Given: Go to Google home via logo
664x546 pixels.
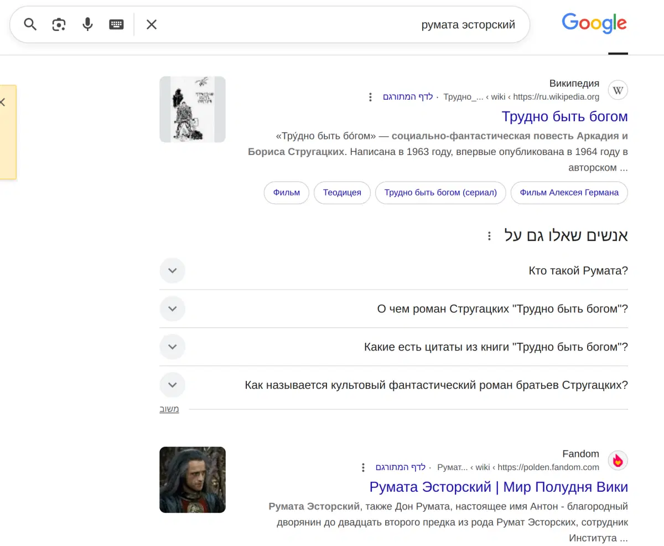Looking at the screenshot, I should pyautogui.click(x=594, y=24).
